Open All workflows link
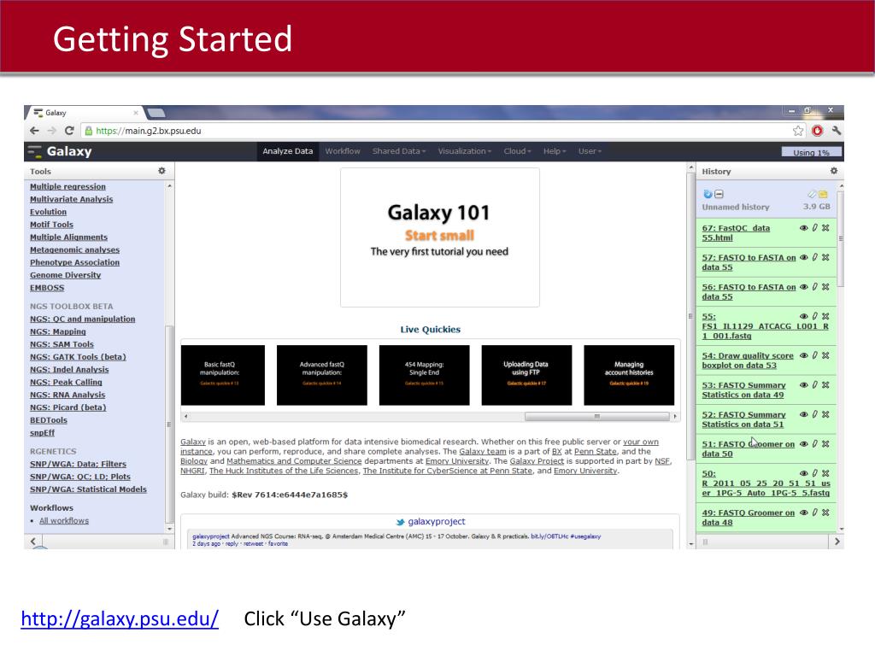 click(64, 520)
